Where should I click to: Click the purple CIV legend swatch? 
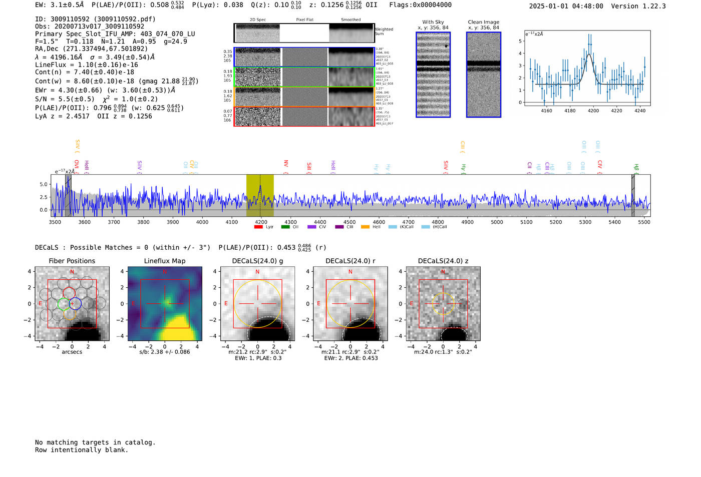[312, 227]
